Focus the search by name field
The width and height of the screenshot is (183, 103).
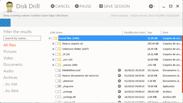tap(22, 38)
